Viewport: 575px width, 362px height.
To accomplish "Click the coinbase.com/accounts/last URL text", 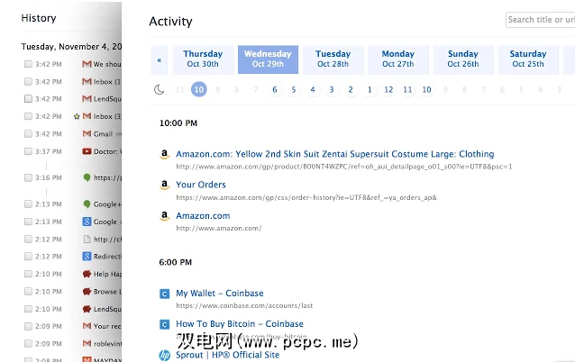I will (244, 305).
